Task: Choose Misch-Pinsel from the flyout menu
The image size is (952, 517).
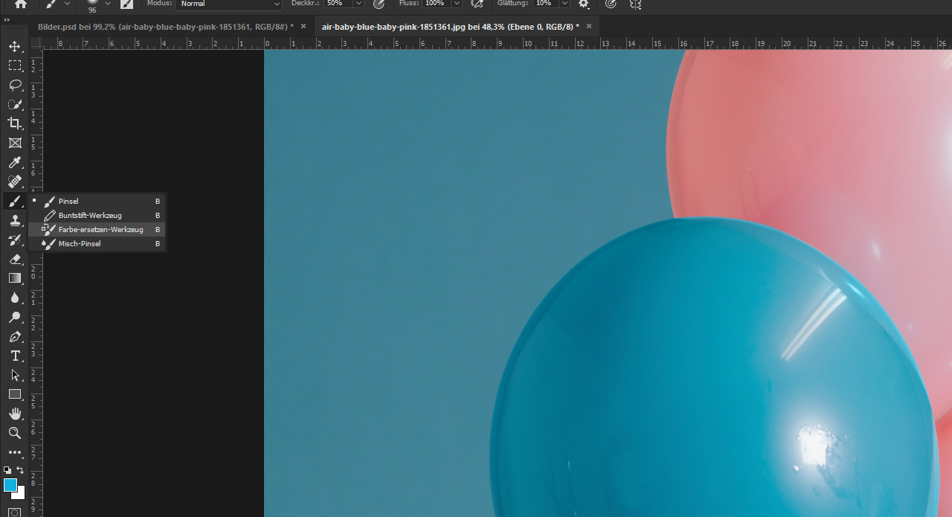Action: point(97,243)
